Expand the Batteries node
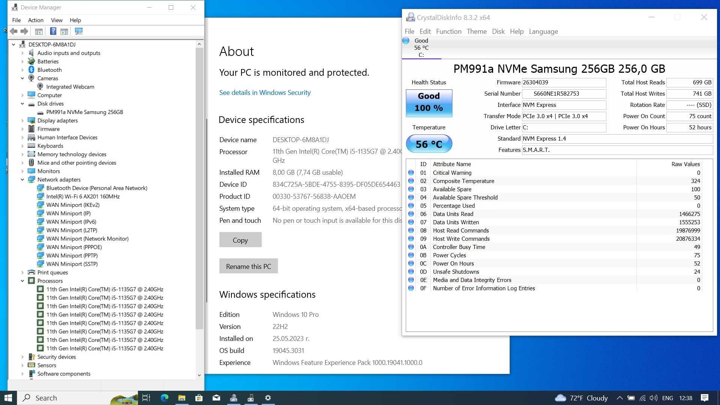 tap(22, 61)
